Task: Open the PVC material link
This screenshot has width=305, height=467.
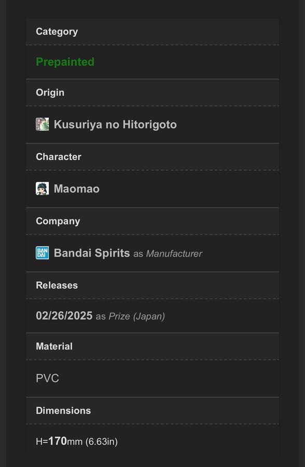Action: [x=47, y=378]
